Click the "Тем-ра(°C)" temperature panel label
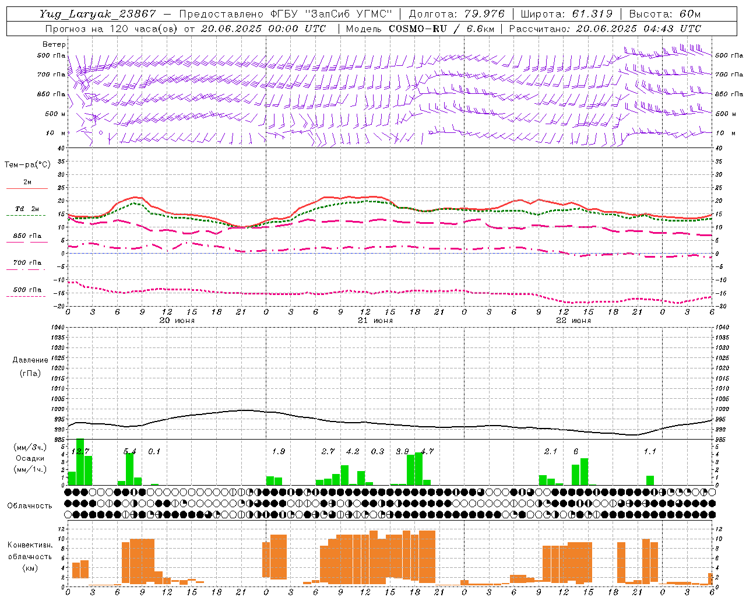This screenshot has height=597, width=746. [27, 165]
